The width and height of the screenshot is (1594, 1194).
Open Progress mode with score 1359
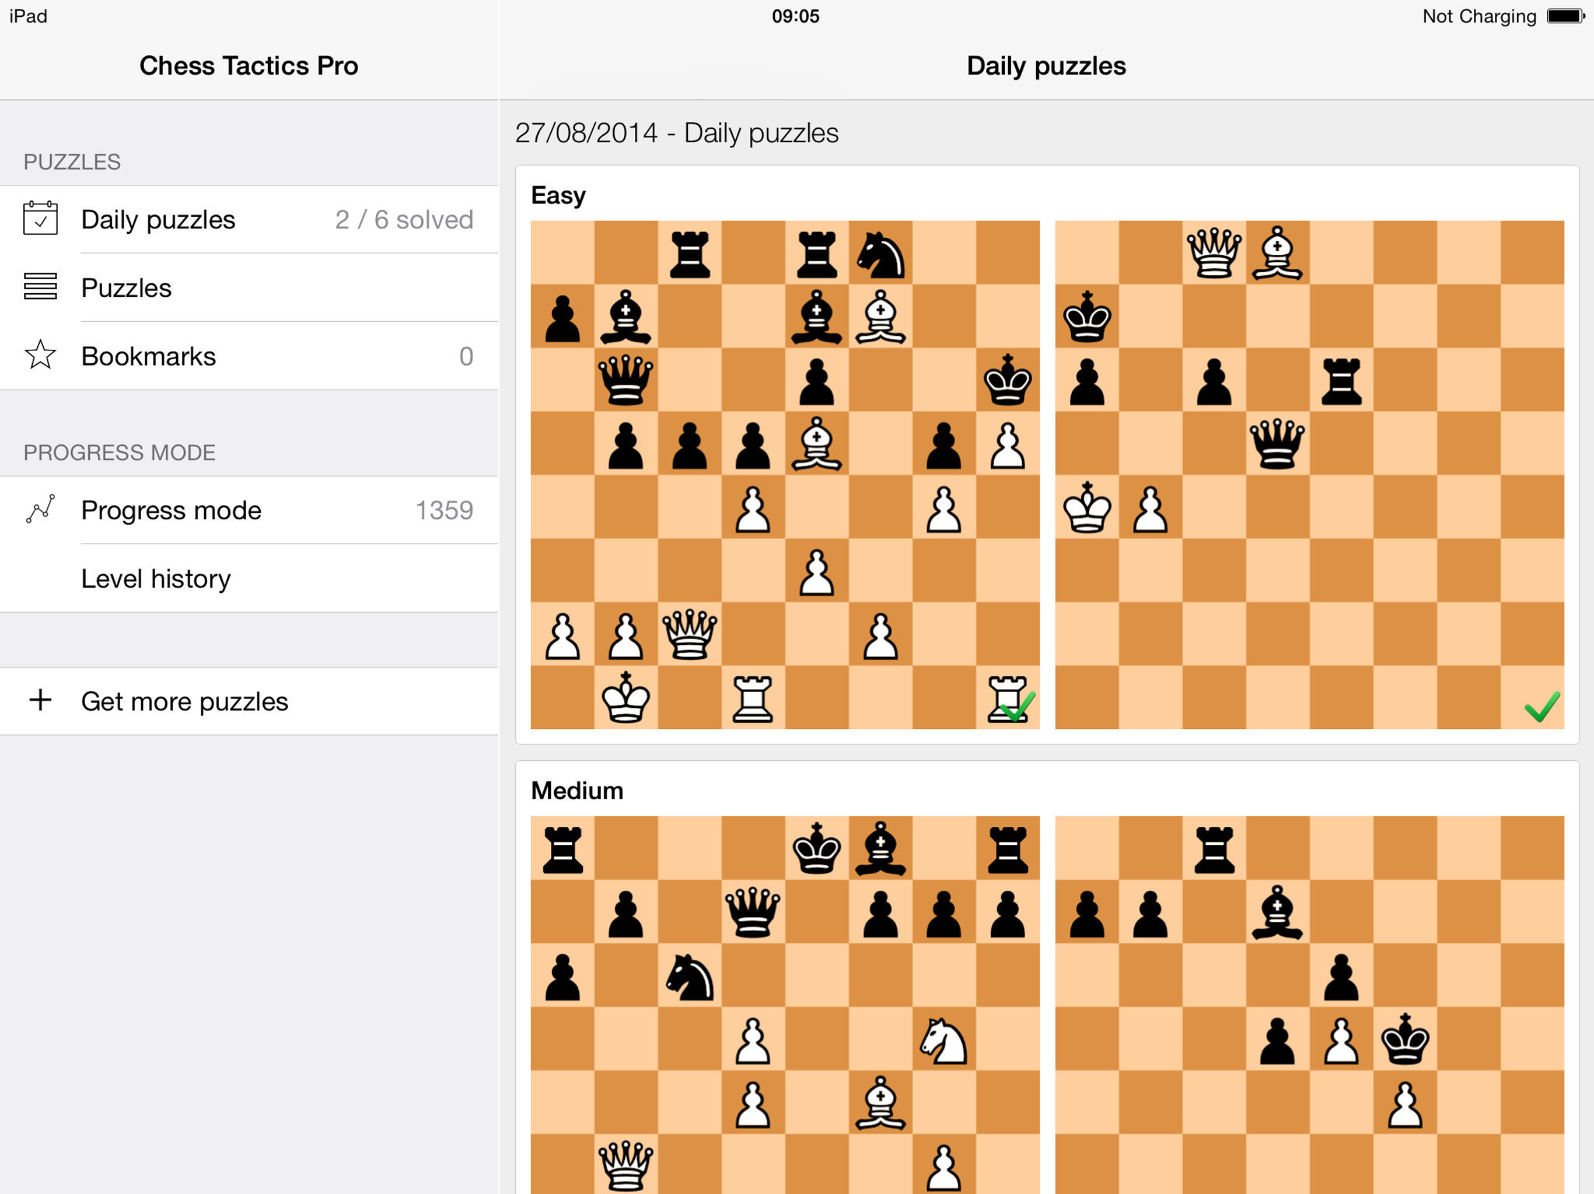click(249, 510)
